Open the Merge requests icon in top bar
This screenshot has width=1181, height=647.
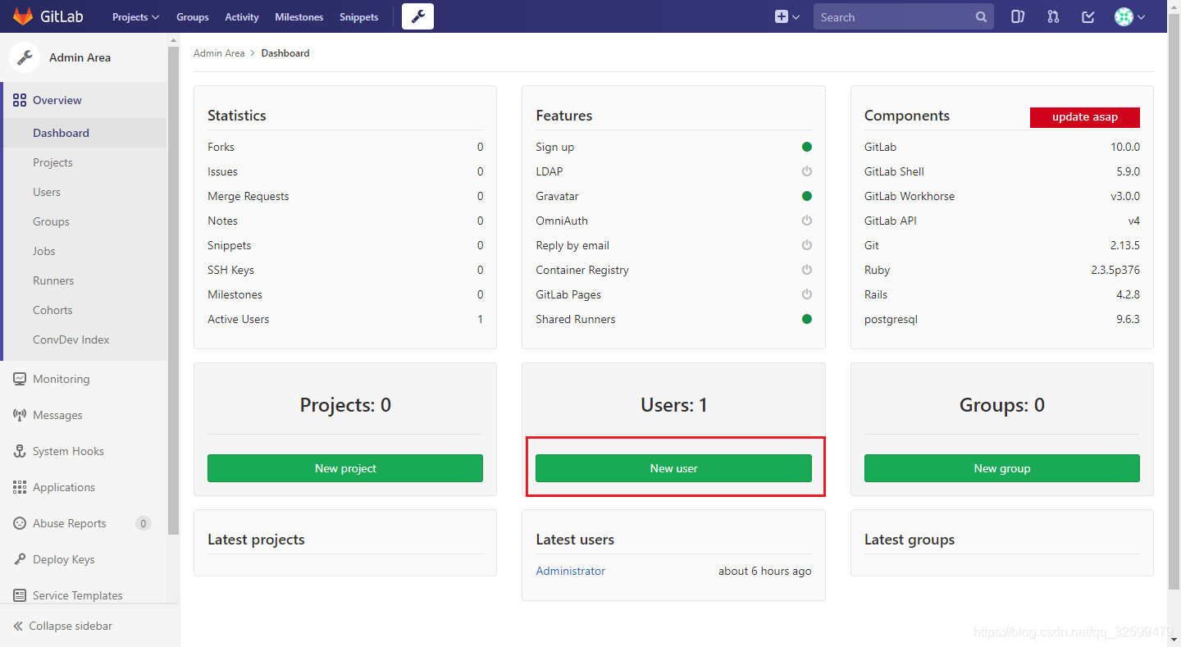[1053, 16]
